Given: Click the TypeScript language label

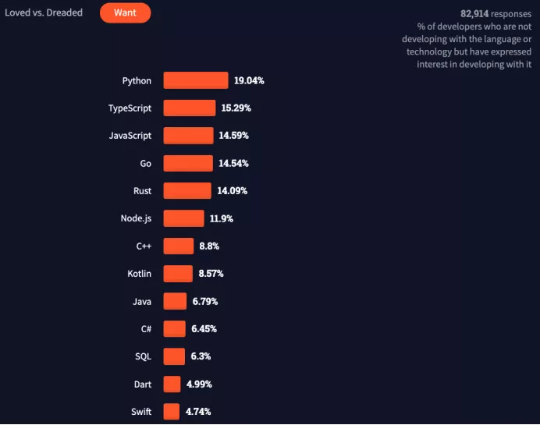Looking at the screenshot, I should 130,108.
